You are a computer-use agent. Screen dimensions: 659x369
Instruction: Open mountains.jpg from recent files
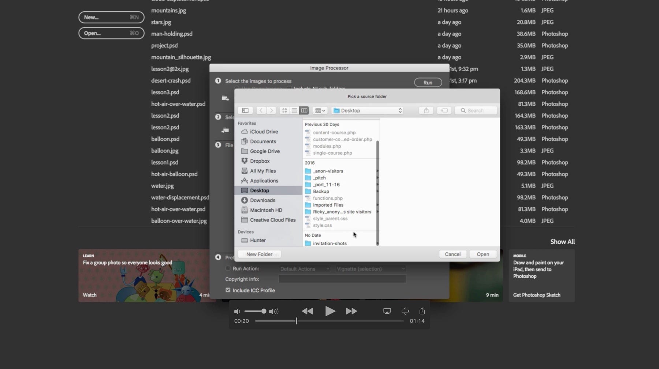click(168, 10)
